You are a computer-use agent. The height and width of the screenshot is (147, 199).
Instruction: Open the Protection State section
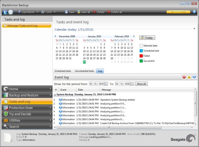[27, 108]
